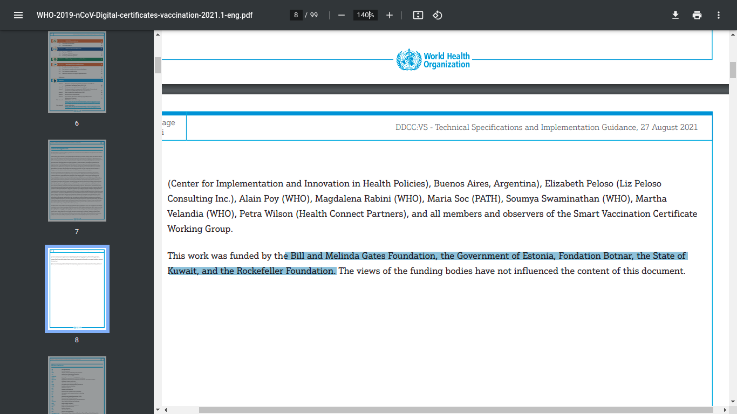The image size is (737, 414).
Task: Click the zoom out minus button
Action: [341, 15]
